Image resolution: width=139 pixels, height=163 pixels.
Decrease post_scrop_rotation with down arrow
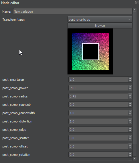(130, 156)
